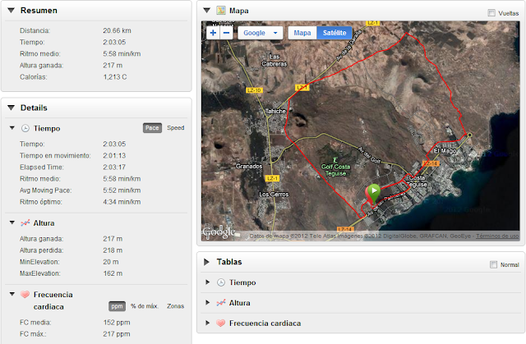Image resolution: width=526 pixels, height=344 pixels.
Task: Collapse the Frecuencia cardiaca section in Details
Action: pyautogui.click(x=12, y=295)
